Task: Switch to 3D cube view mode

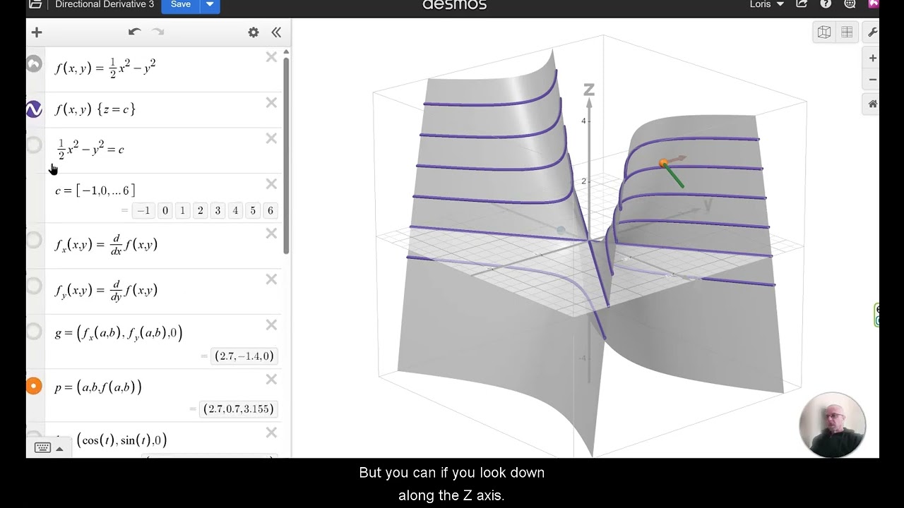Action: [x=824, y=32]
